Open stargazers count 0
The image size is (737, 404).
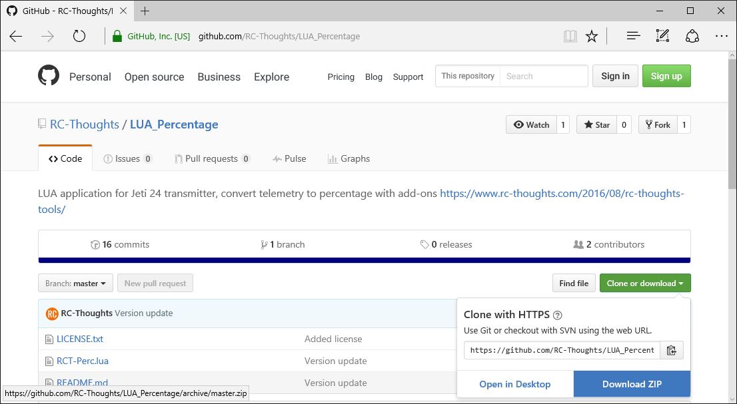click(624, 125)
